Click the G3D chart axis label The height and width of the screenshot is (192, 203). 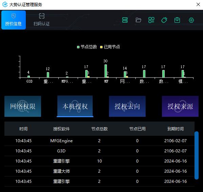tap(29, 81)
